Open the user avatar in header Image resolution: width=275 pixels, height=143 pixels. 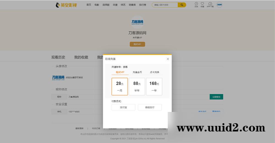tap(219, 5)
